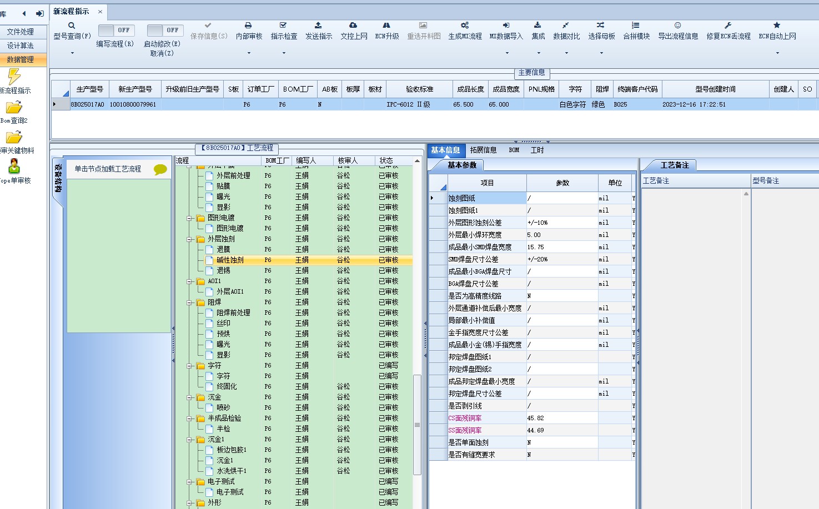Click the 发送指示 upload icon
This screenshot has height=509, width=819.
click(318, 25)
